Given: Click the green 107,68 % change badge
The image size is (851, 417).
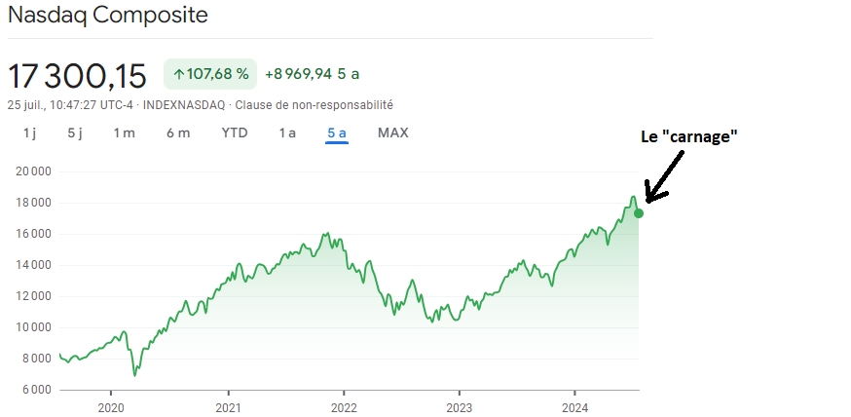Looking at the screenshot, I should 210,73.
